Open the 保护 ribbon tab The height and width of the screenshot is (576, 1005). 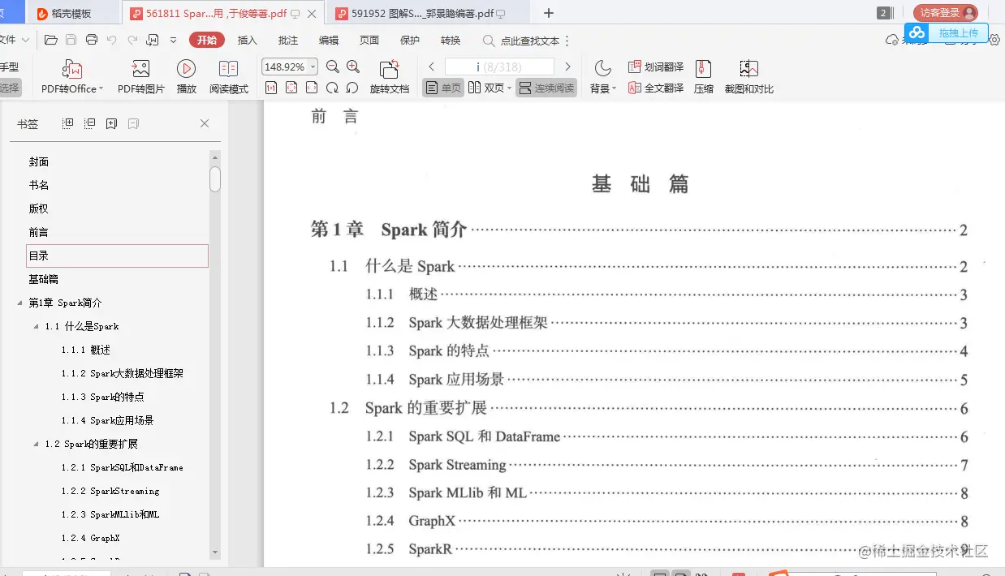[x=410, y=40]
